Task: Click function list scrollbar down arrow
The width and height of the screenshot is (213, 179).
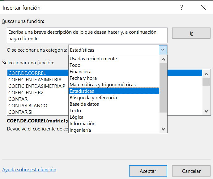Action: click(206, 111)
